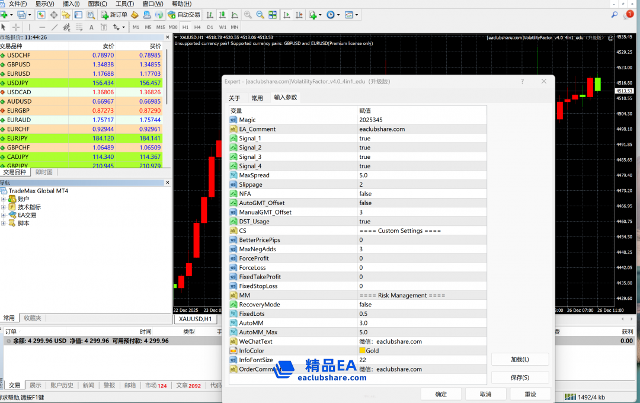This screenshot has width=640, height=403.
Task: Switch to the H4 timeframe button
Action: point(197,27)
